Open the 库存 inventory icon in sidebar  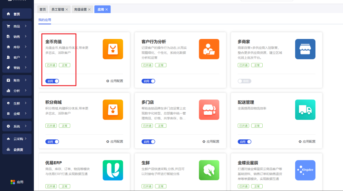[x=8, y=47]
